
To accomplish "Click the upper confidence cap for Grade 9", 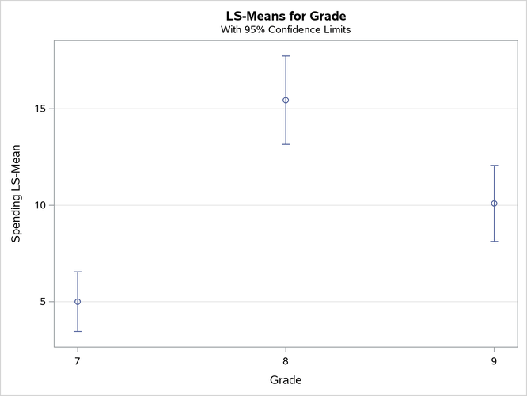I will click(495, 166).
